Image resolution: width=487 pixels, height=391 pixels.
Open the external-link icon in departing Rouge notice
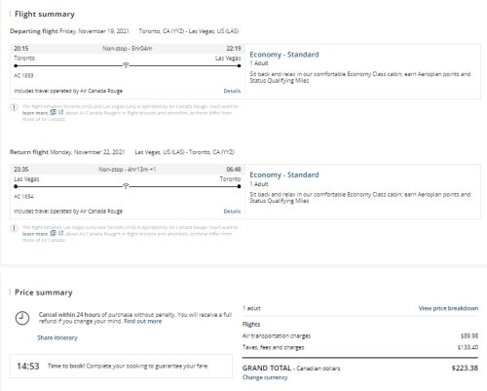point(60,112)
